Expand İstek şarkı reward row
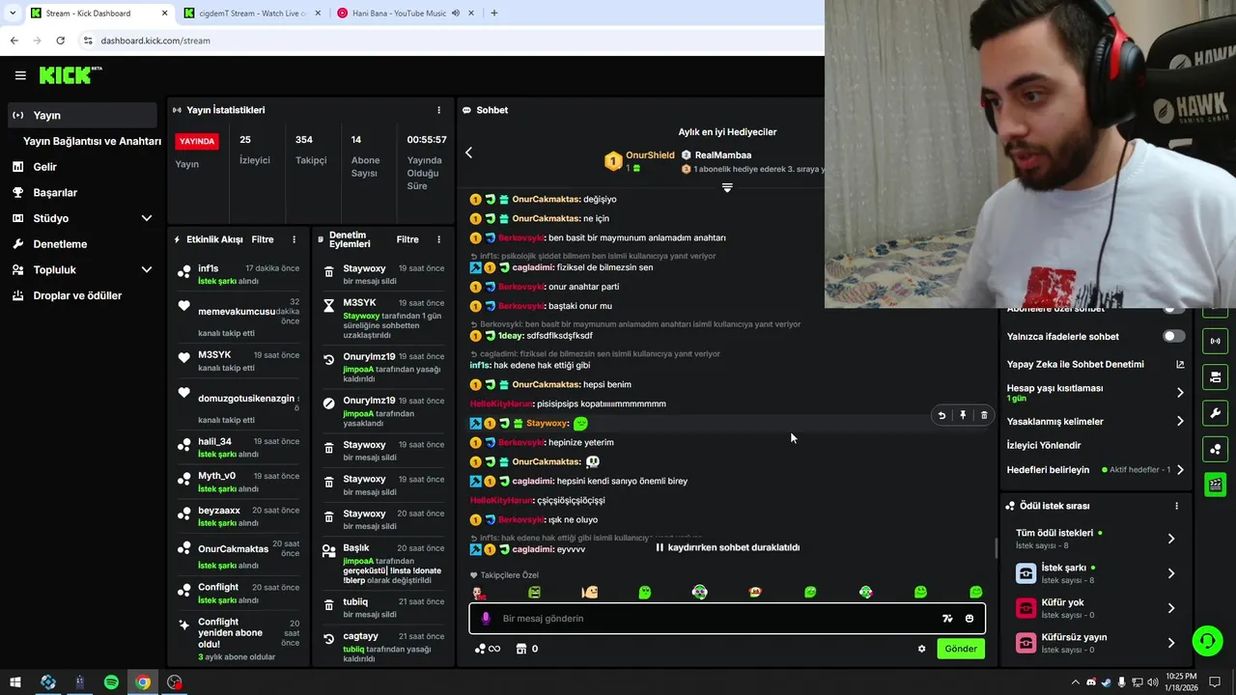 [1096, 573]
